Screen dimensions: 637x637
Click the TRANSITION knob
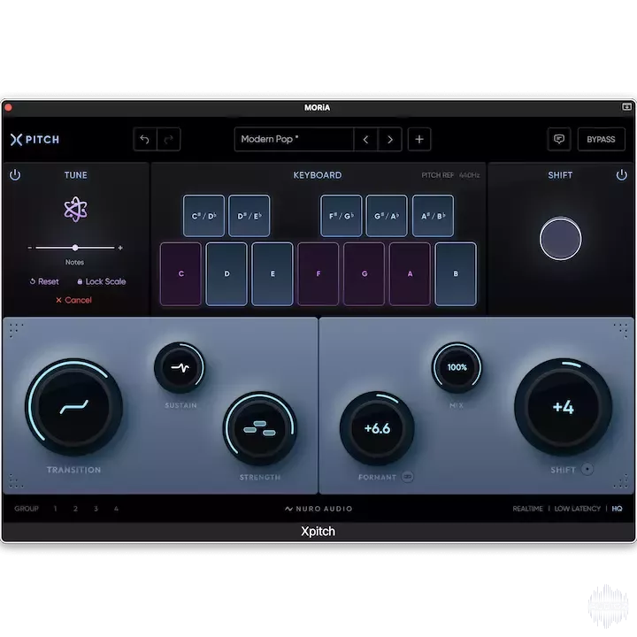(x=74, y=407)
